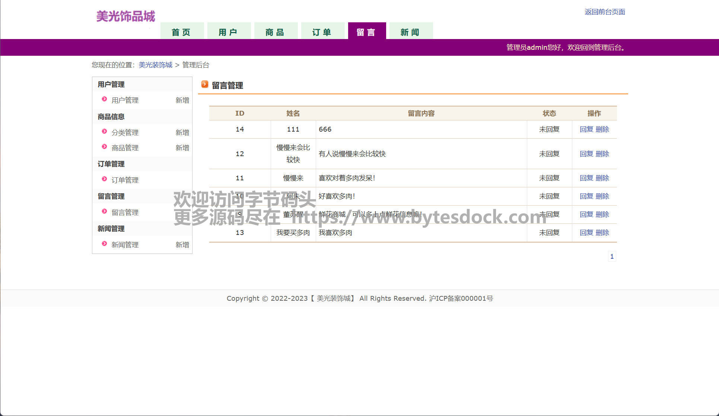
Task: Switch to the 新闻 navigation tab
Action: pyautogui.click(x=411, y=32)
